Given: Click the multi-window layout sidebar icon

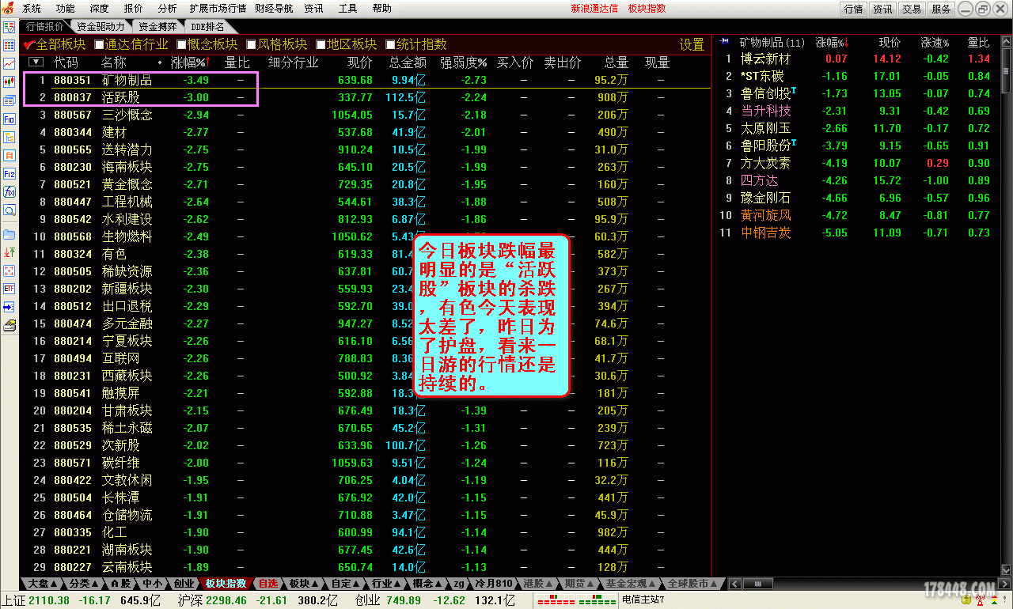Looking at the screenshot, I should click(x=9, y=100).
